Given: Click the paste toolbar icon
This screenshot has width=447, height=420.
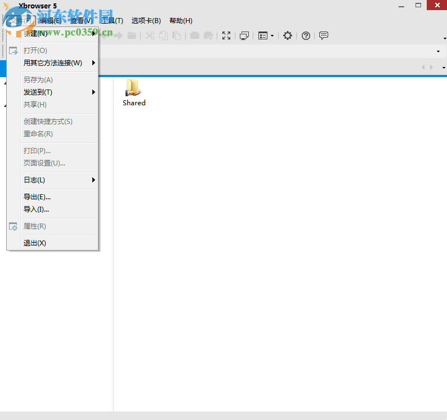Looking at the screenshot, I should 176,35.
